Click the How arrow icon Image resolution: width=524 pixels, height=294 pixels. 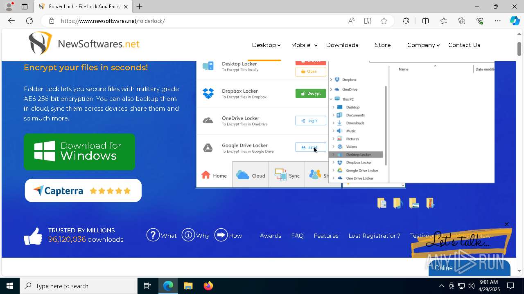click(x=221, y=235)
